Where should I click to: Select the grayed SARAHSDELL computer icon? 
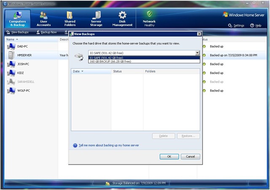pyautogui.click(x=11, y=82)
